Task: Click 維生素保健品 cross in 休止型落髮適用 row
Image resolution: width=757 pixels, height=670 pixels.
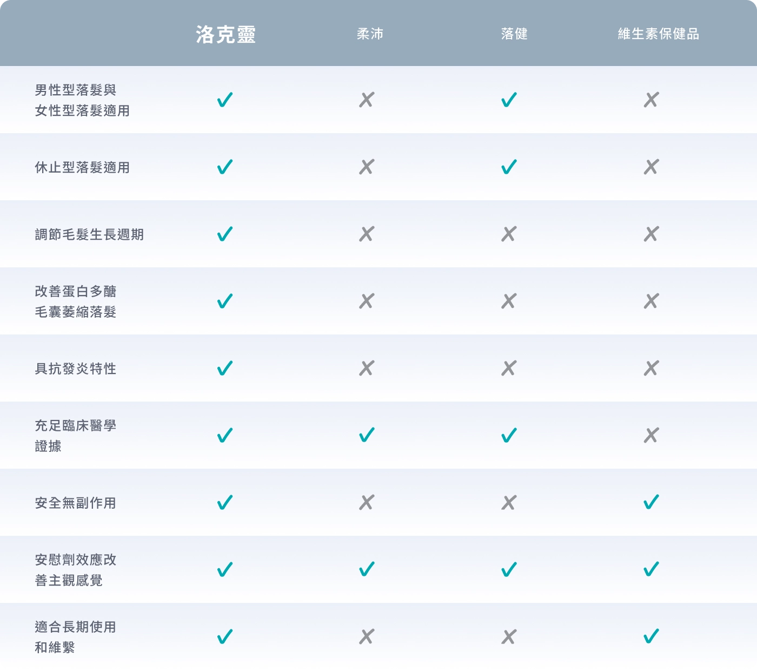Action: 651,167
